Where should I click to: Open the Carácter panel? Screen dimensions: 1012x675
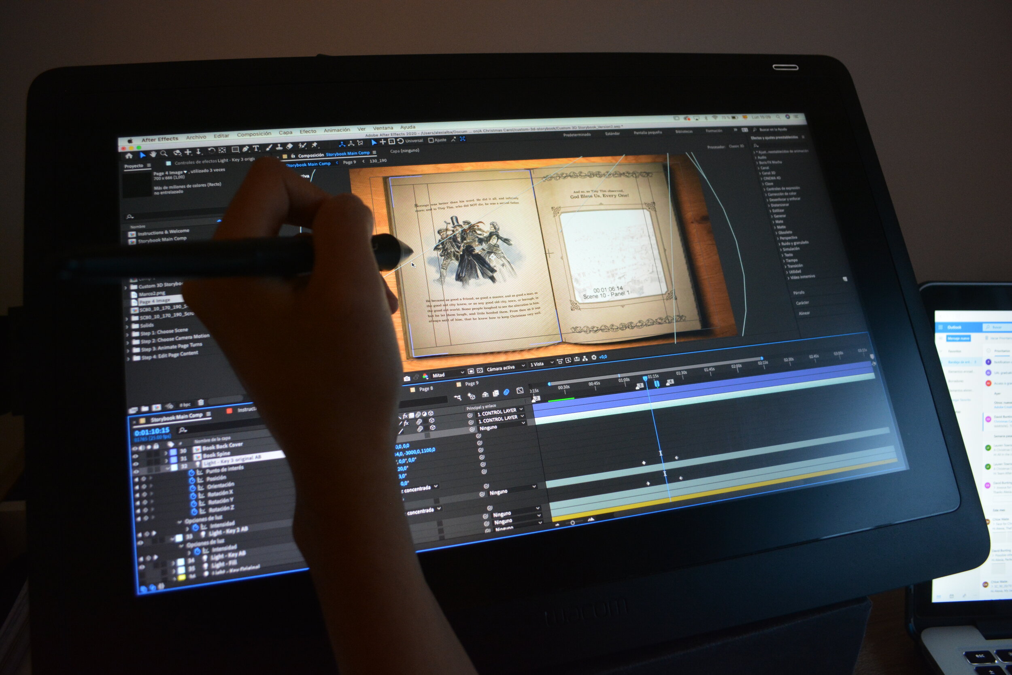point(802,303)
